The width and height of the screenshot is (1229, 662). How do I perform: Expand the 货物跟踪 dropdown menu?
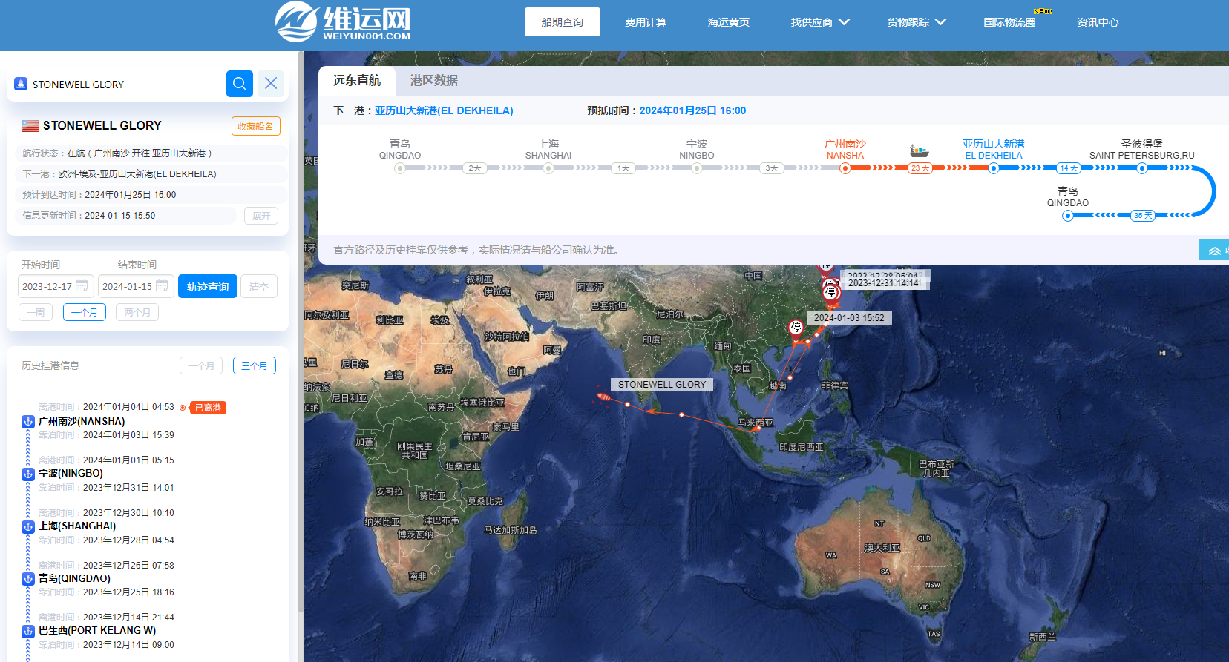pyautogui.click(x=917, y=22)
